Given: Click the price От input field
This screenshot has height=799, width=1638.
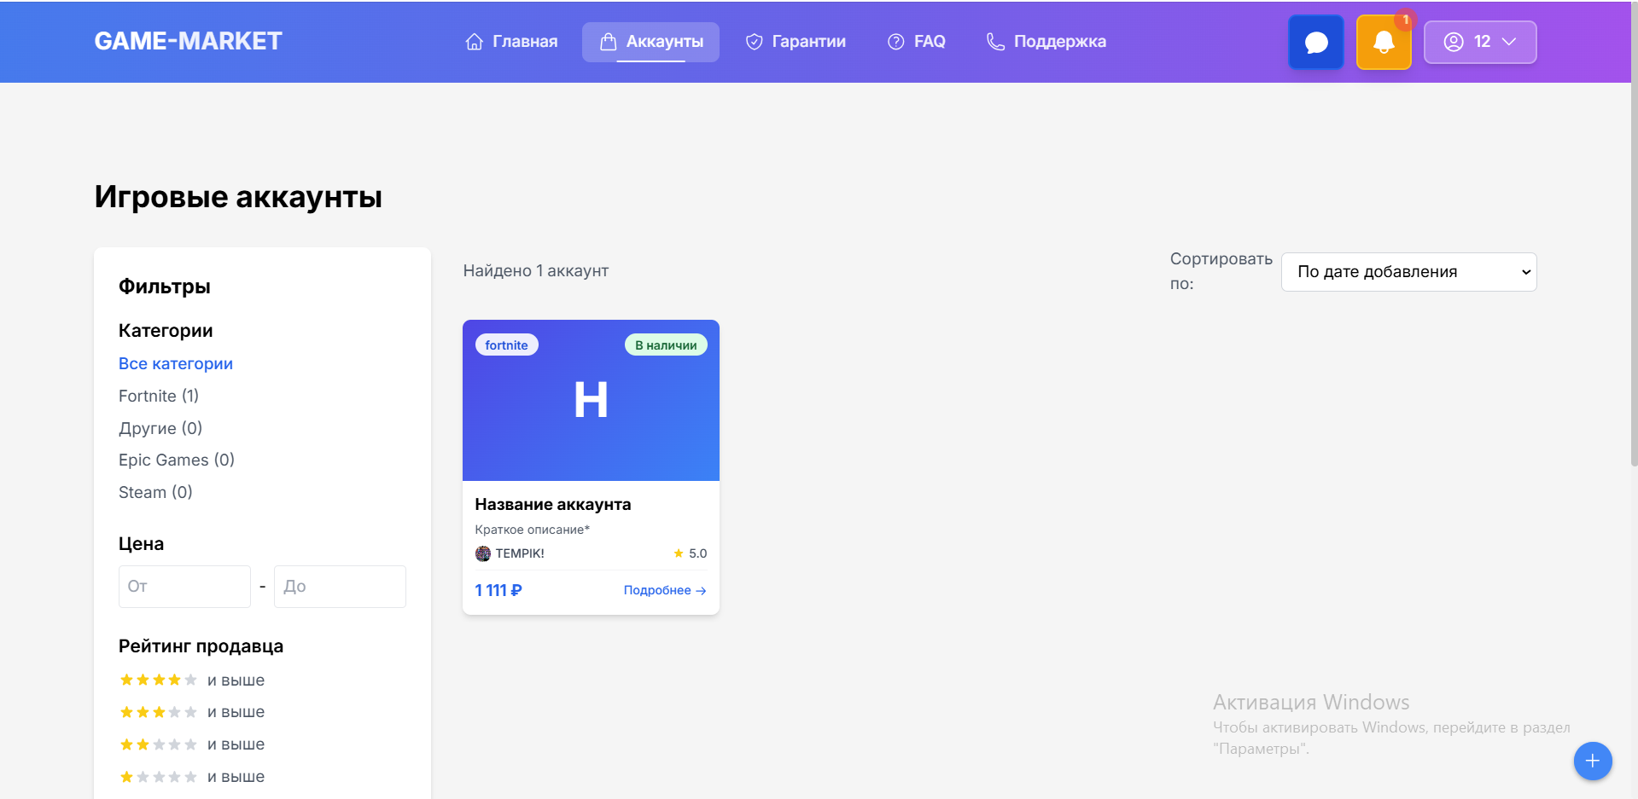Looking at the screenshot, I should click(184, 587).
